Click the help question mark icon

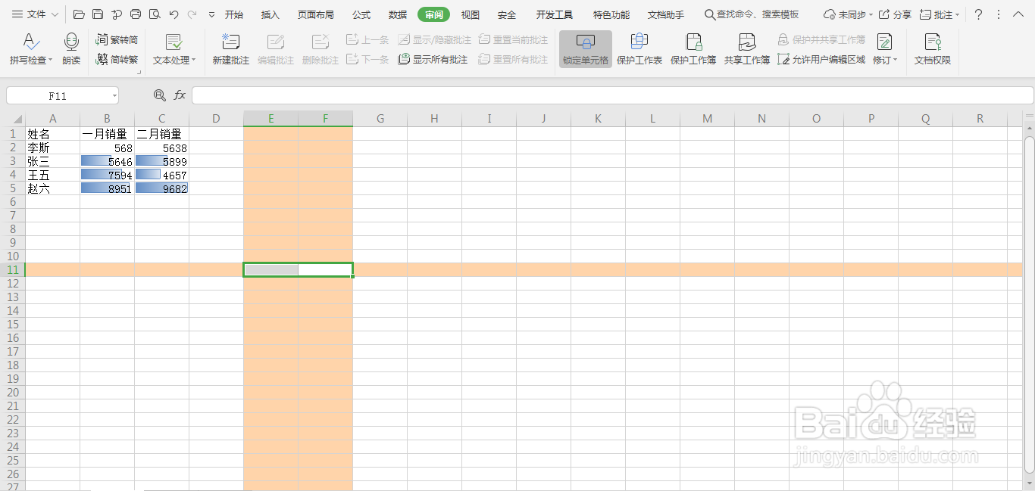click(978, 14)
